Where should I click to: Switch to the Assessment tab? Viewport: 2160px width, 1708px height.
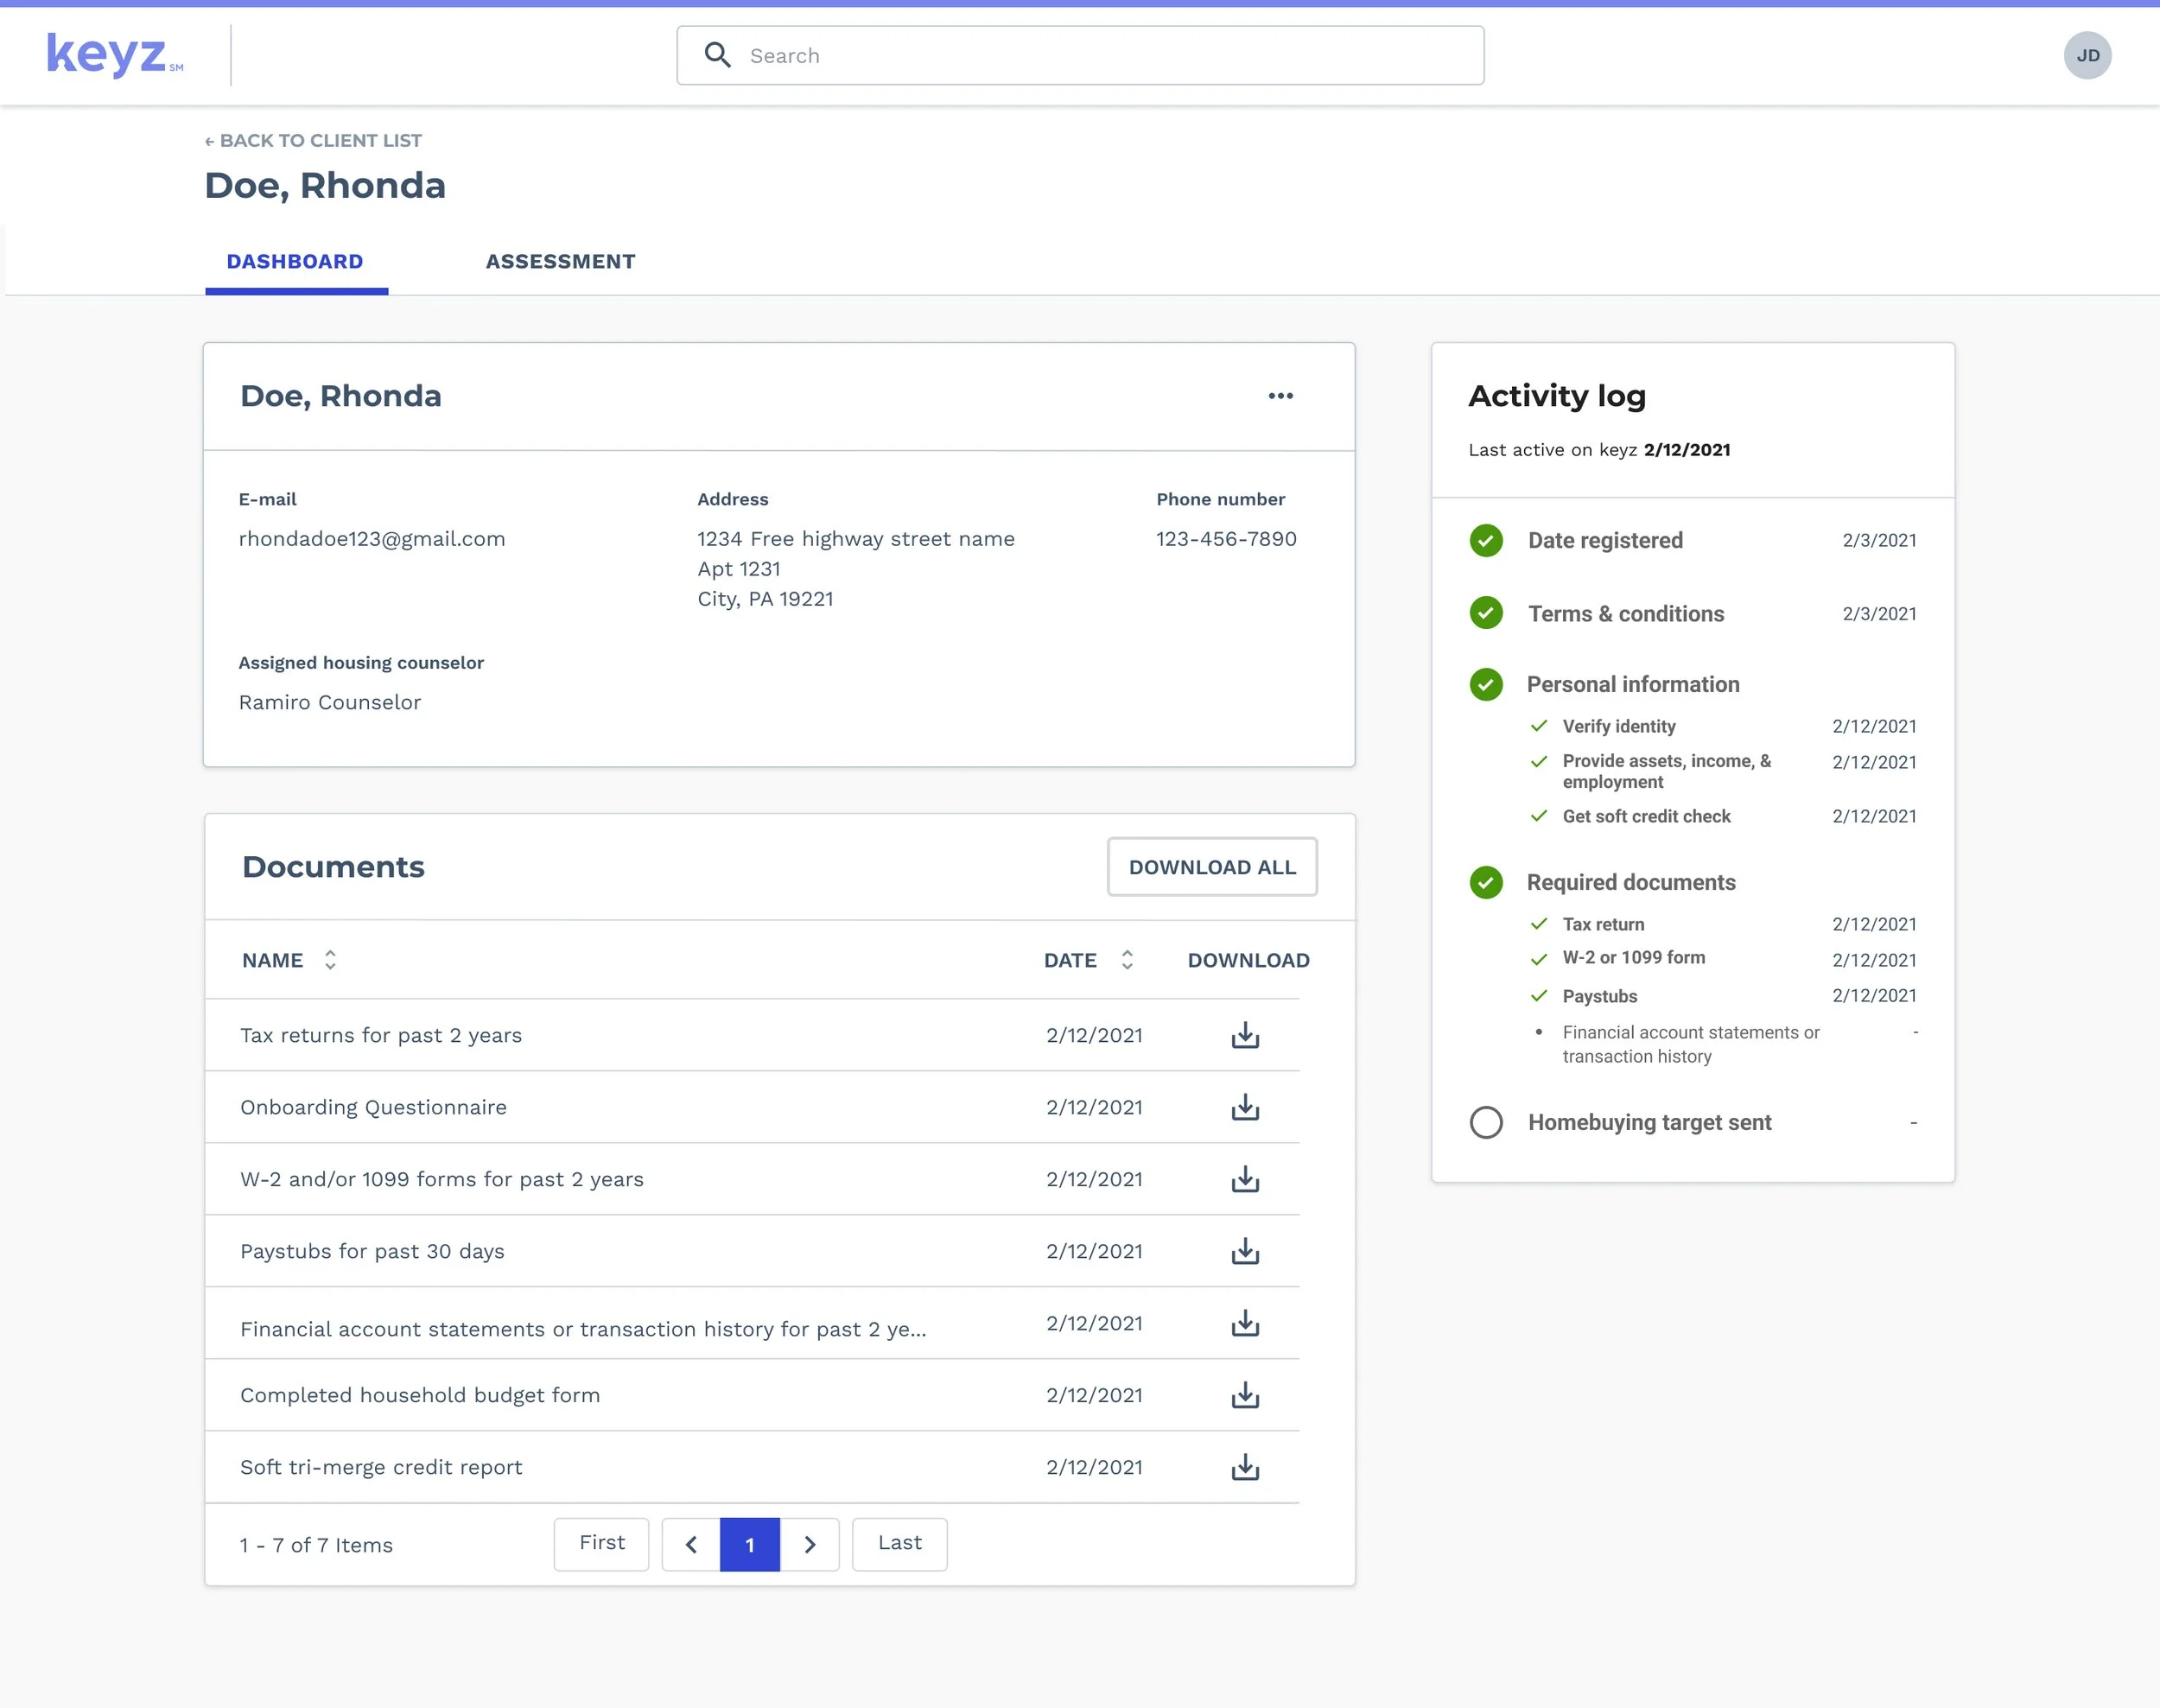(560, 262)
